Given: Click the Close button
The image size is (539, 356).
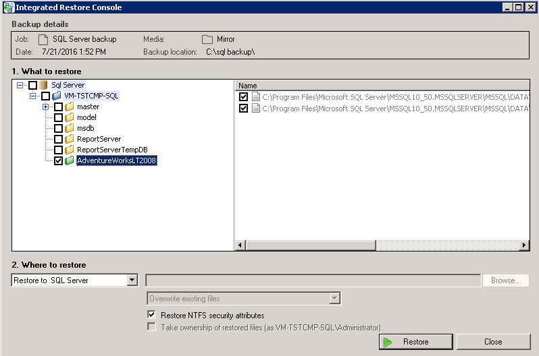Looking at the screenshot, I should (493, 342).
